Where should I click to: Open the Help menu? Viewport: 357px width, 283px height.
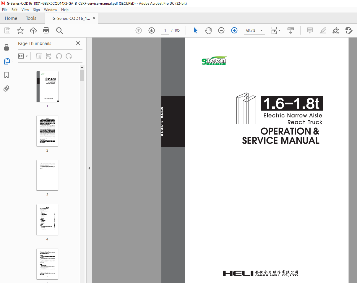point(65,10)
